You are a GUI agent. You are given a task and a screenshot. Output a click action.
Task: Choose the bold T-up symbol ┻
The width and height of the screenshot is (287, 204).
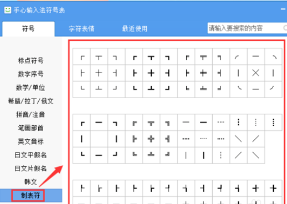151,89
